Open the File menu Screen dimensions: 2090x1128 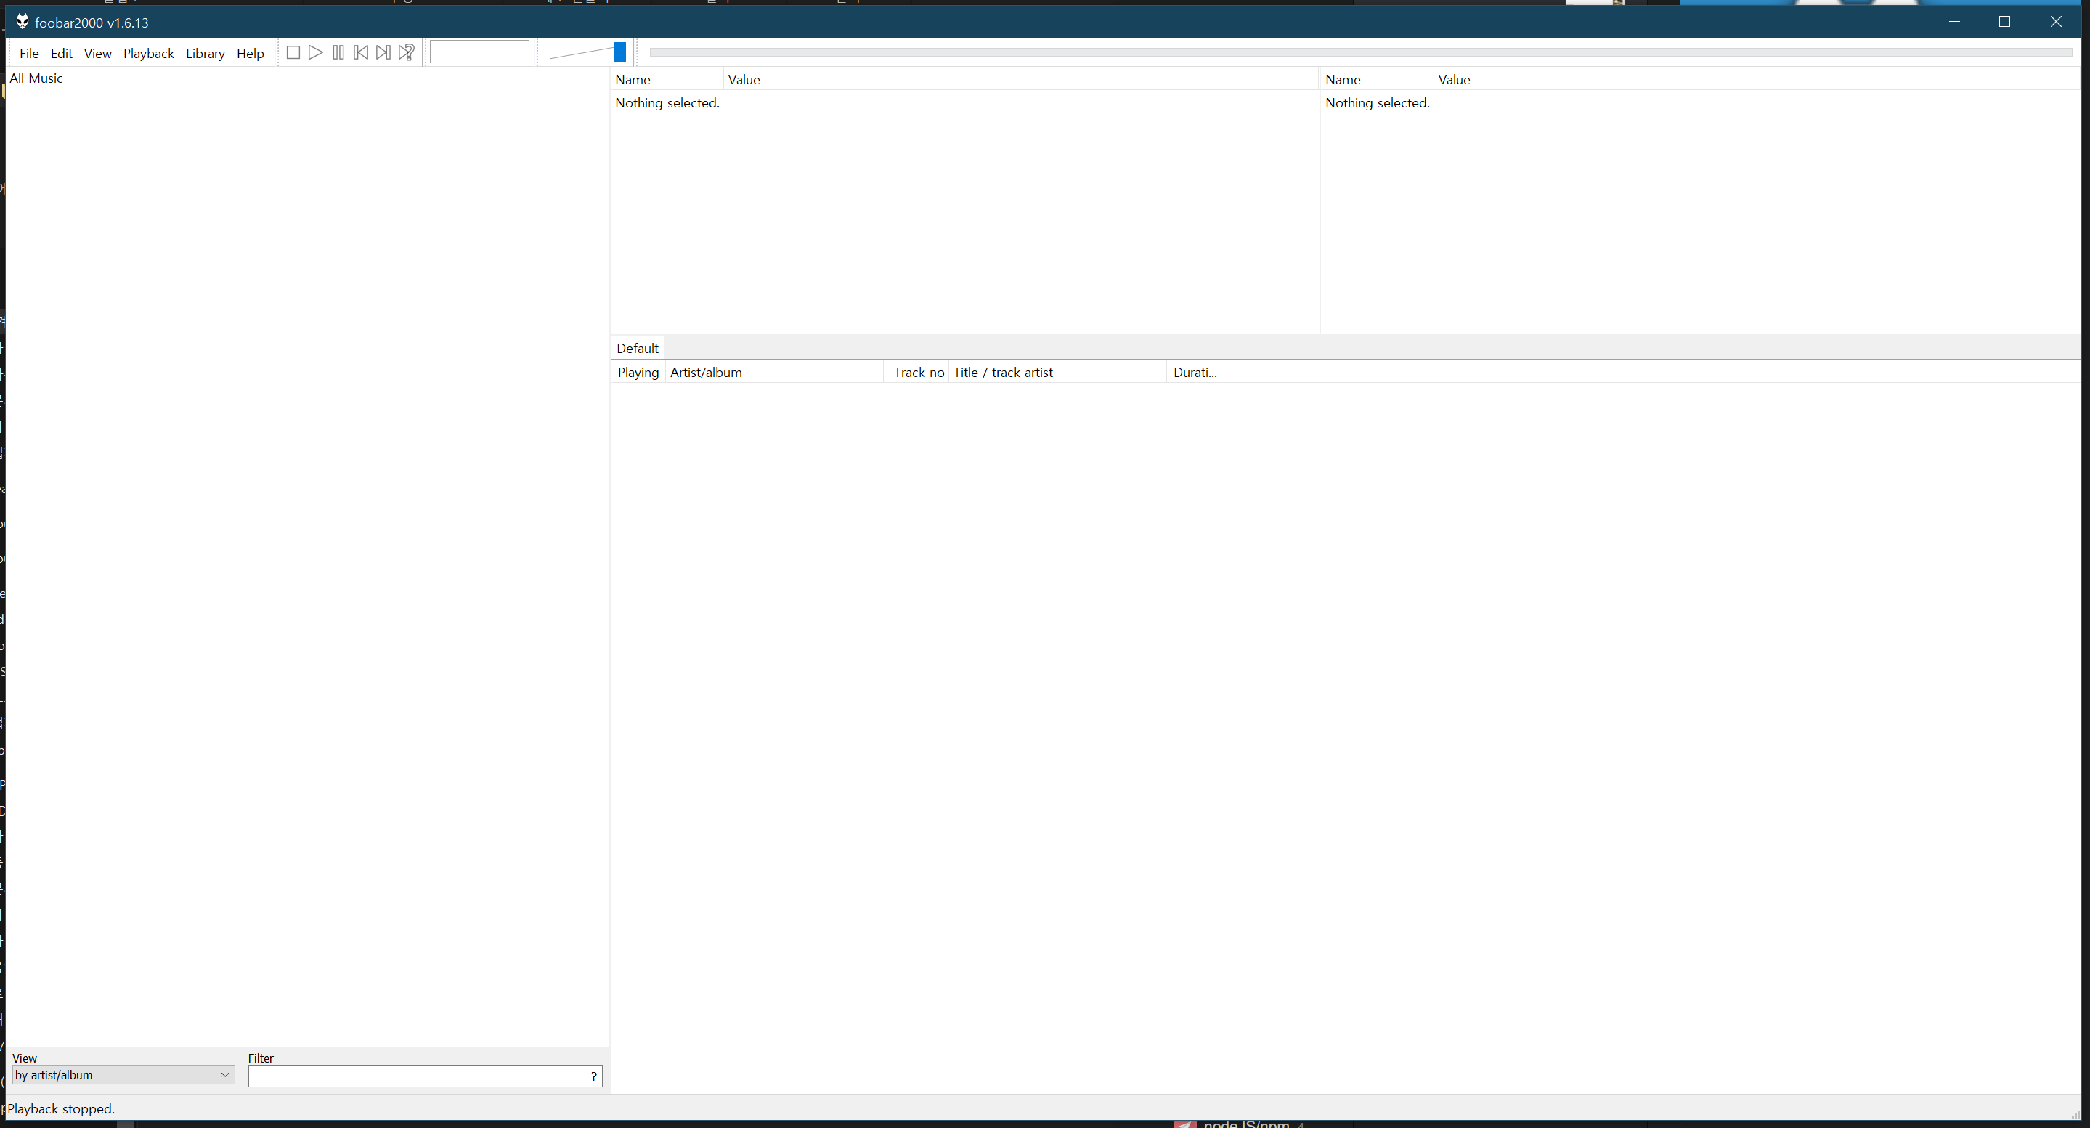click(29, 54)
